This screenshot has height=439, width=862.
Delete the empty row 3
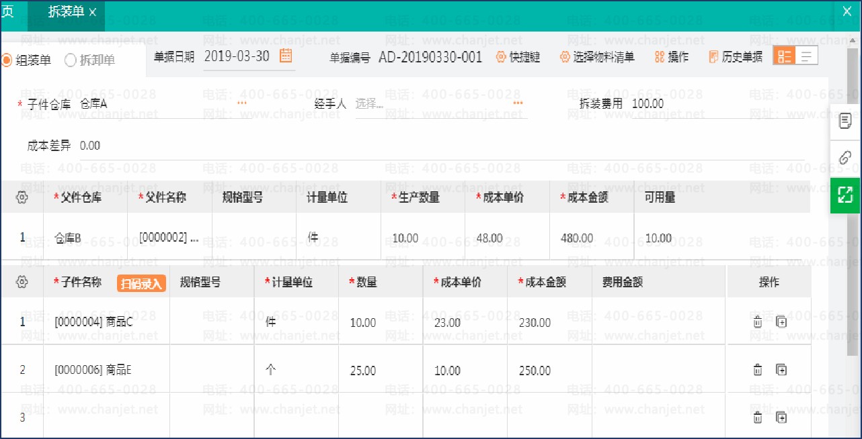pos(758,418)
